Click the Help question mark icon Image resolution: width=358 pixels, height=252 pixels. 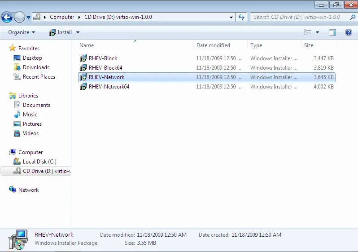348,32
